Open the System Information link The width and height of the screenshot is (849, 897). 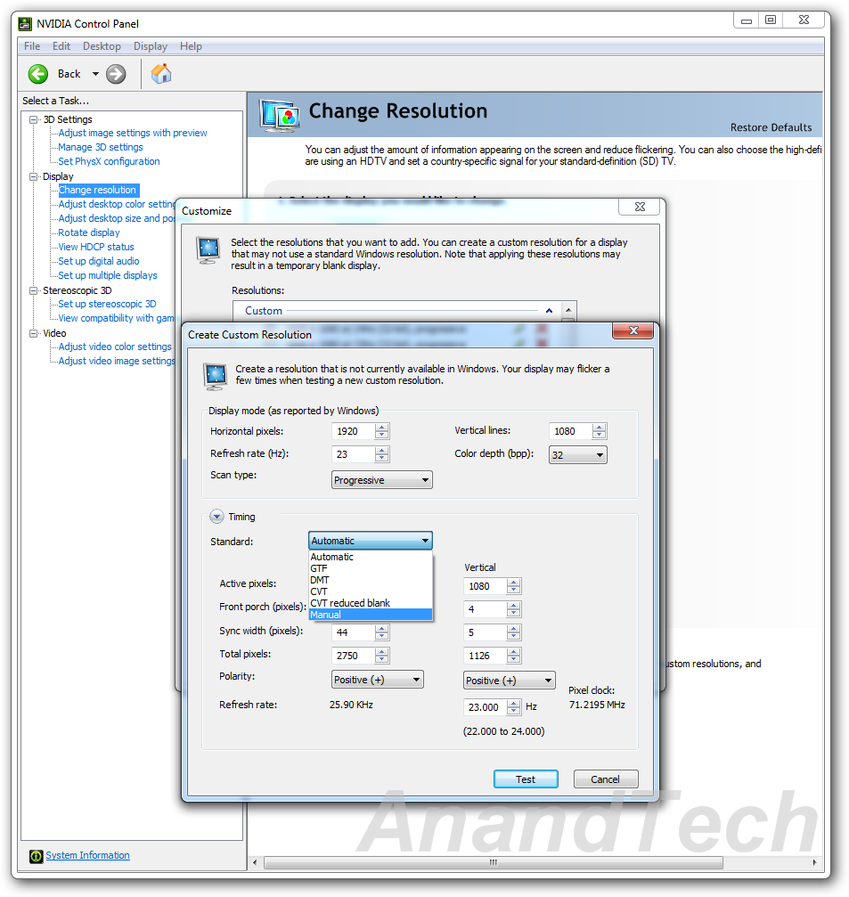pos(87,855)
